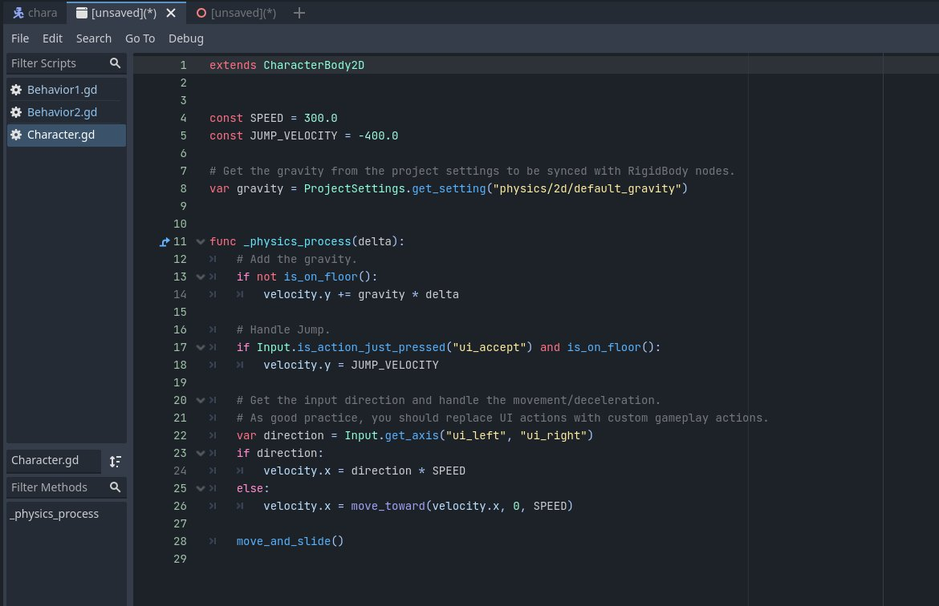Click the Filter Methods magnifier icon
This screenshot has height=606, width=939.
pos(115,487)
